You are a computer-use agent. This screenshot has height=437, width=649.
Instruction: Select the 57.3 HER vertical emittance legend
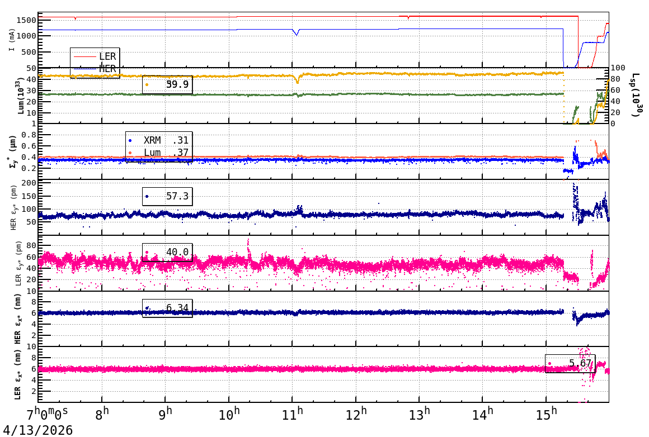[167, 196]
